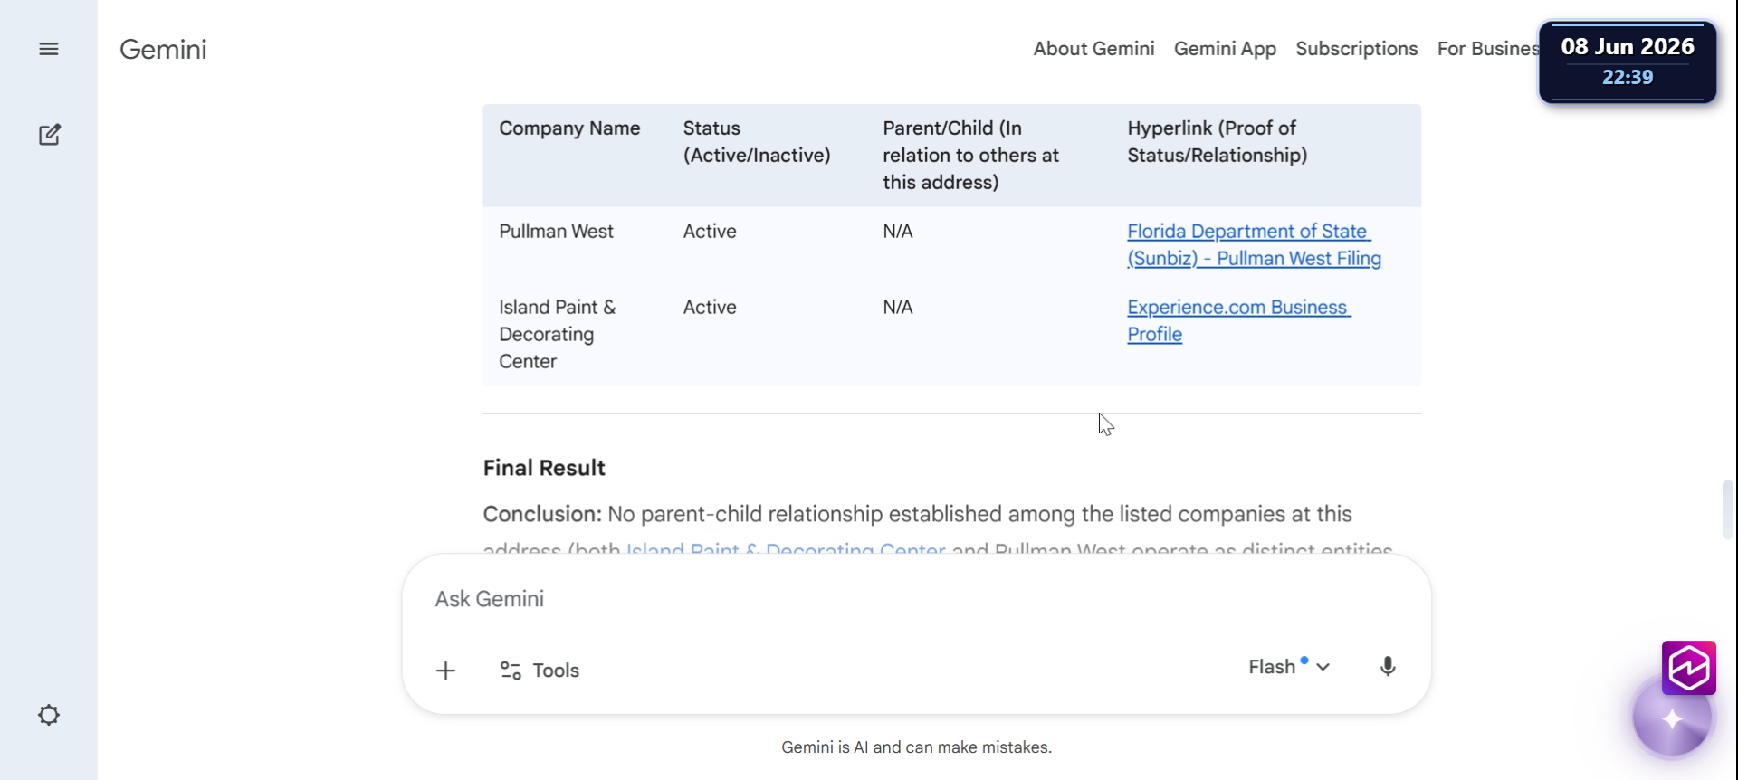Click the 'Hyperlink (Proof of Status/Relationship)' header
This screenshot has width=1738, height=780.
pos(1217,142)
